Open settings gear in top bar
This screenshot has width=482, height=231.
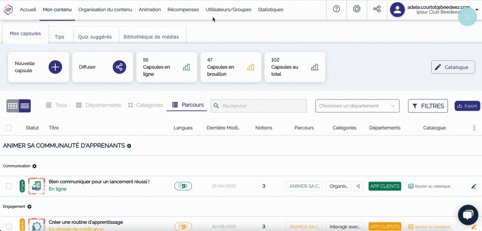[357, 9]
